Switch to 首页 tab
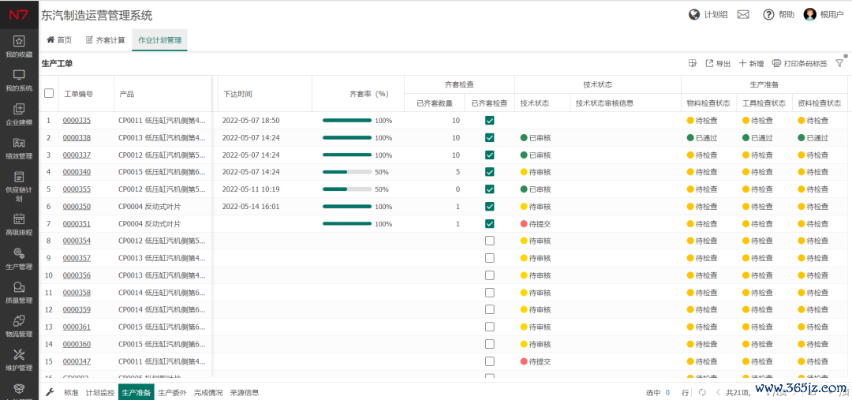 [59, 39]
